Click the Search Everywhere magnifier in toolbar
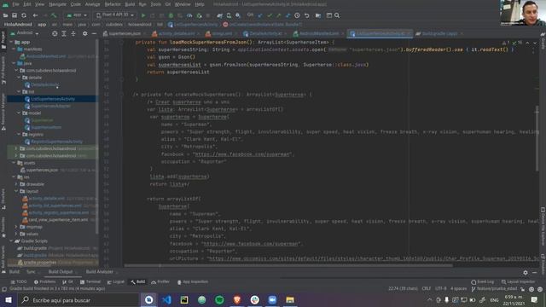546x307 pixels. (x=337, y=15)
